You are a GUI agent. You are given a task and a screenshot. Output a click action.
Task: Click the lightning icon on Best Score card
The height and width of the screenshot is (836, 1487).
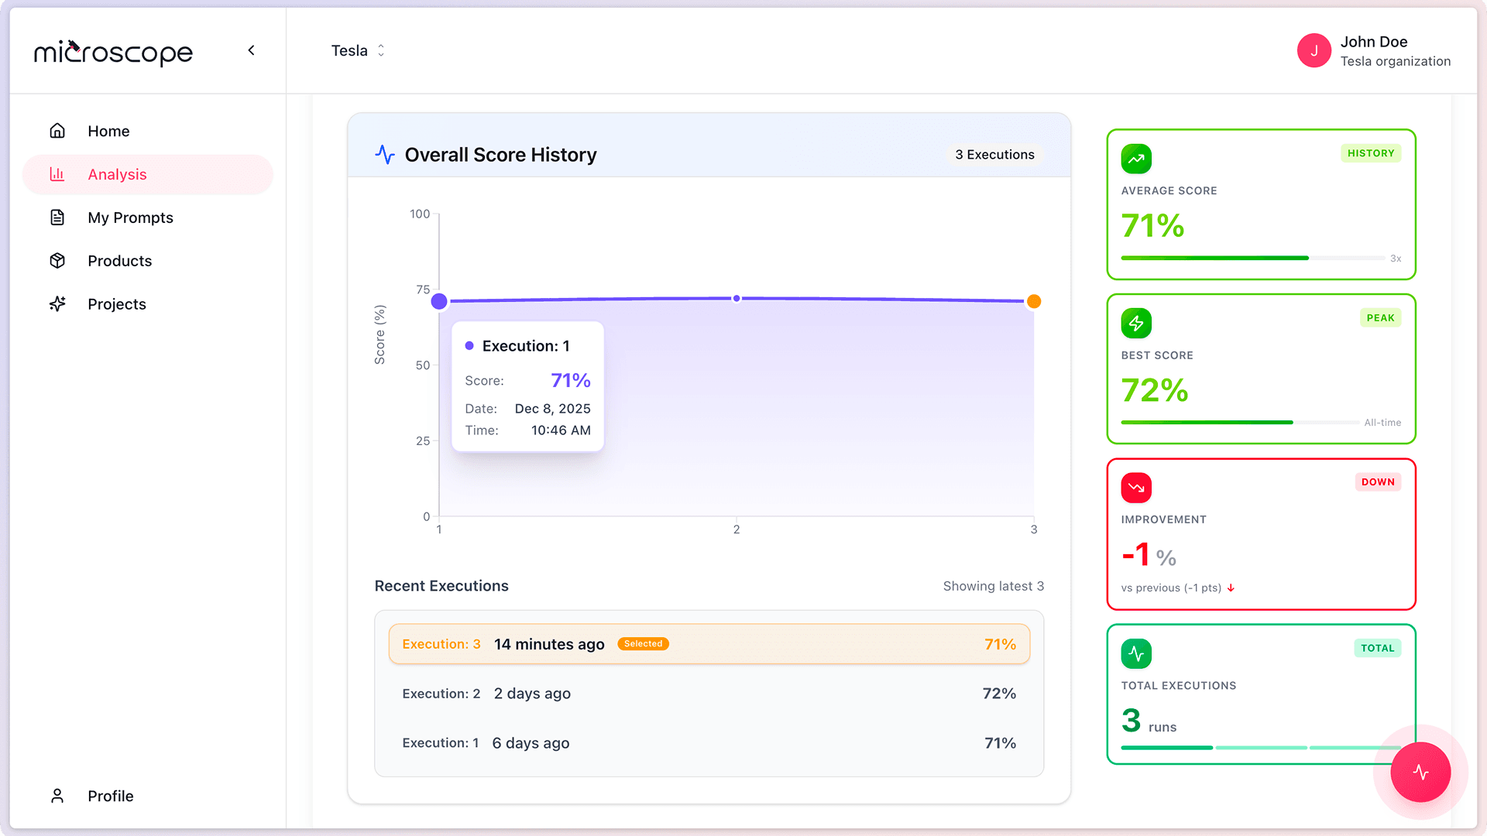tap(1136, 323)
